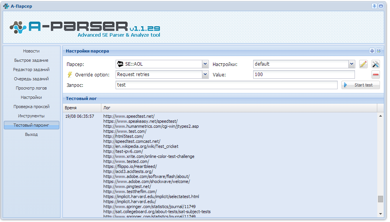
Task: Click the maximize window icon in title bar
Action: click(381, 6)
